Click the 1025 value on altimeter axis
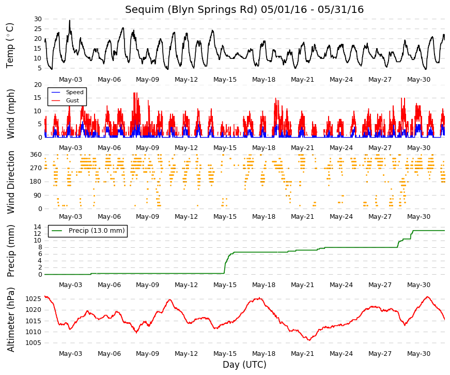The height and width of the screenshot is (375, 450). click(x=33, y=299)
